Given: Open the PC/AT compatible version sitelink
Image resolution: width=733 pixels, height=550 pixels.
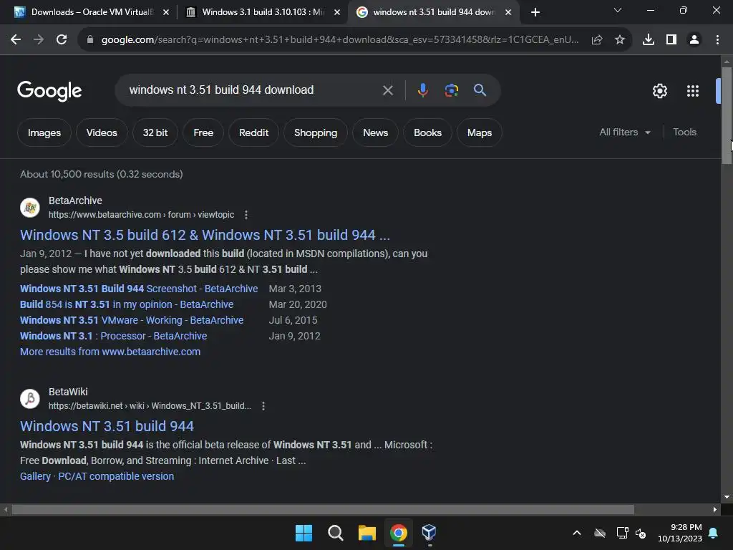Looking at the screenshot, I should (x=116, y=476).
